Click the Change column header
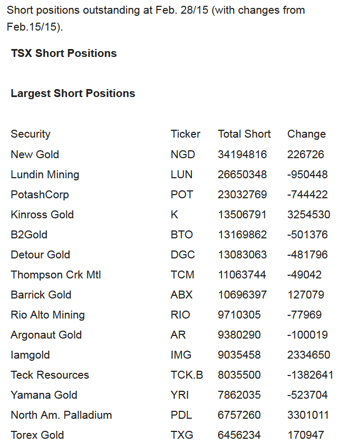This screenshot has width=338, height=443. [x=306, y=134]
